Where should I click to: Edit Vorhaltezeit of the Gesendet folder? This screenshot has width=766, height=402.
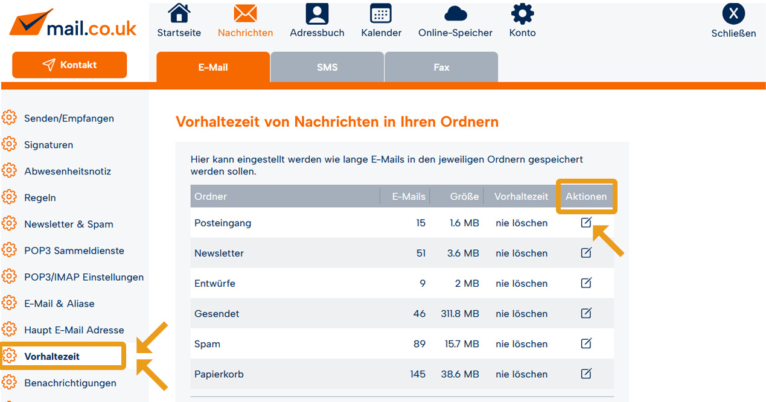point(586,313)
